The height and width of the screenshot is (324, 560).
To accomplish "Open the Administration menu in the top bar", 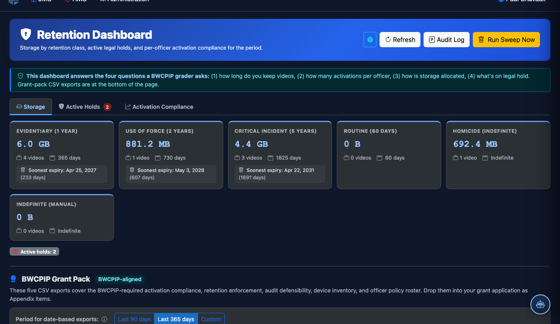I will coord(124,1).
